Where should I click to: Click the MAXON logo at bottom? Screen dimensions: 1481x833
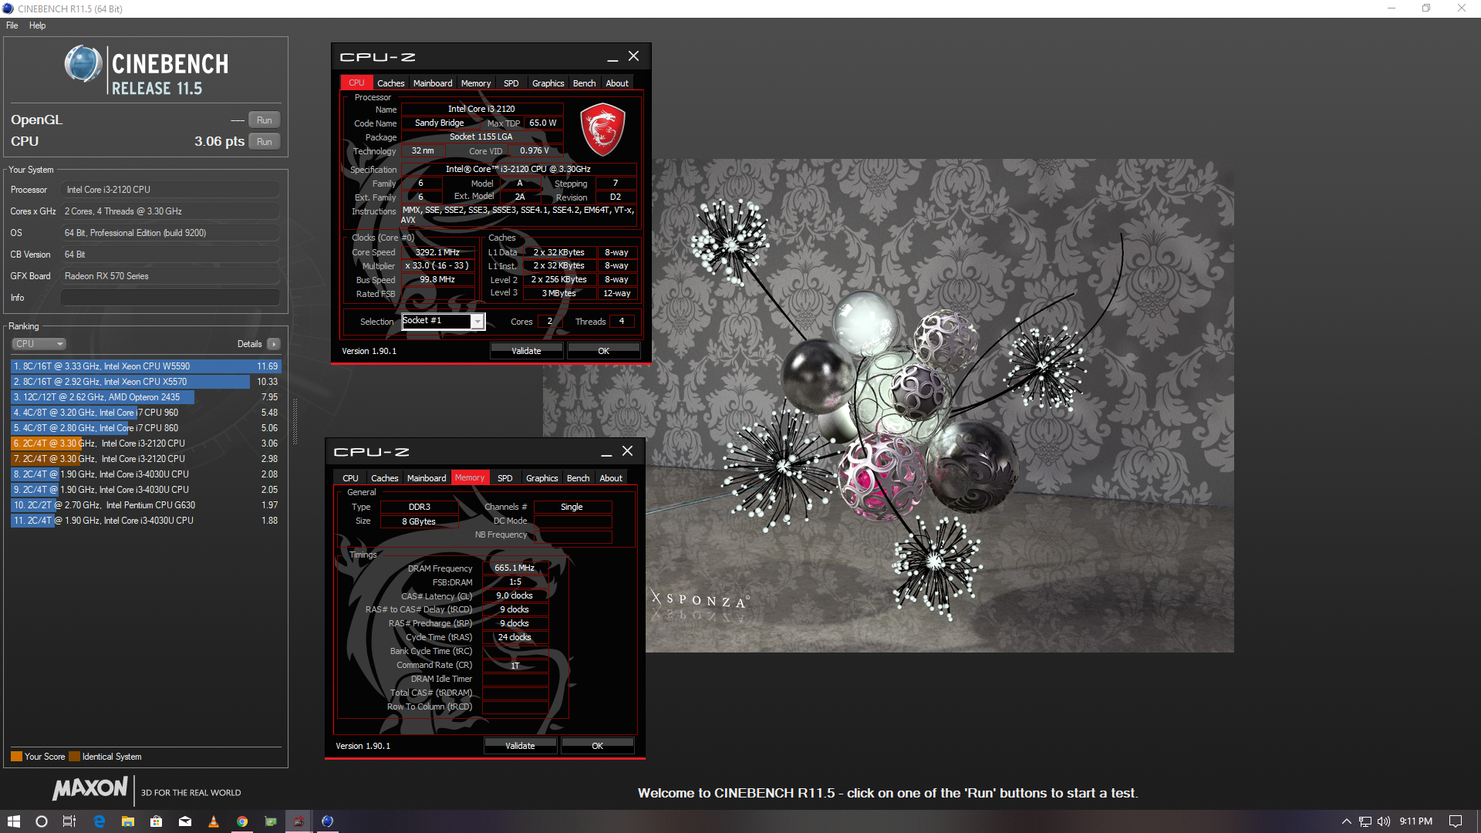coord(90,789)
